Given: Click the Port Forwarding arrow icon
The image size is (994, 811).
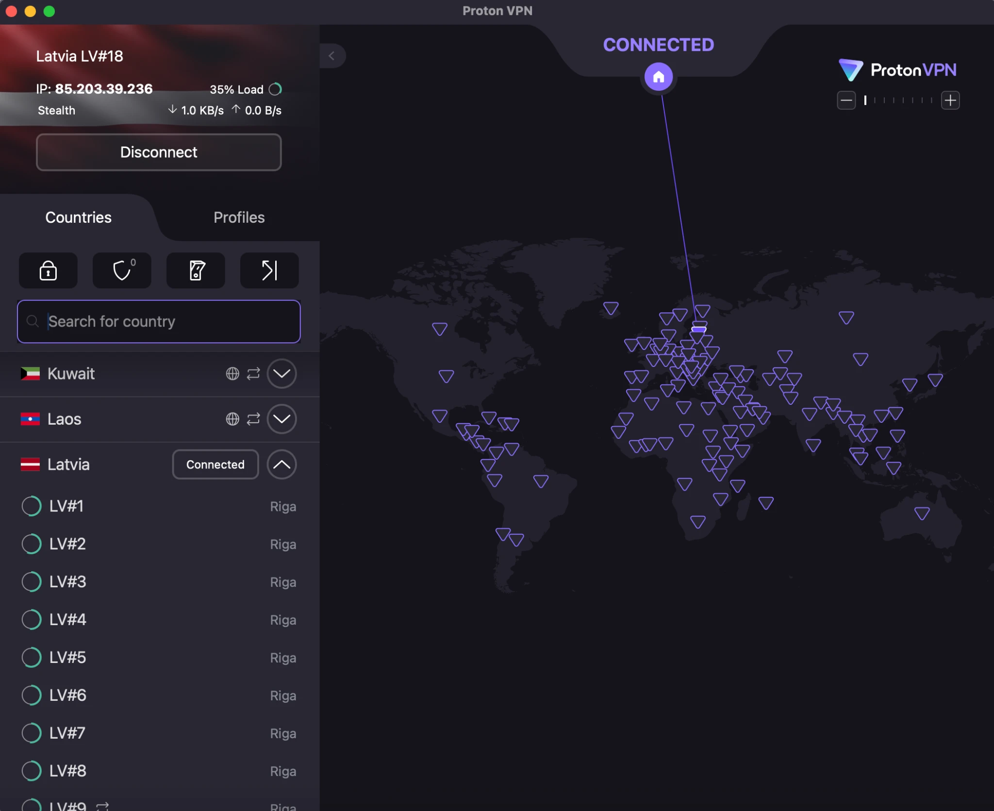Looking at the screenshot, I should coord(269,270).
